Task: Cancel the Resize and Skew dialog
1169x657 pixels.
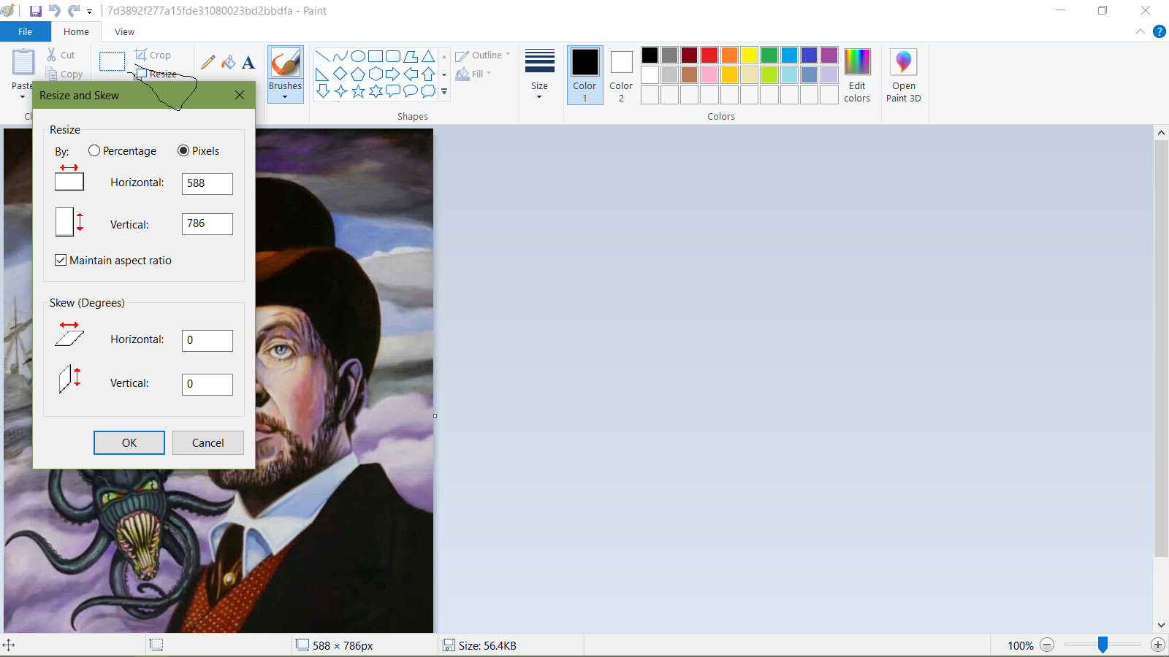Action: point(208,442)
